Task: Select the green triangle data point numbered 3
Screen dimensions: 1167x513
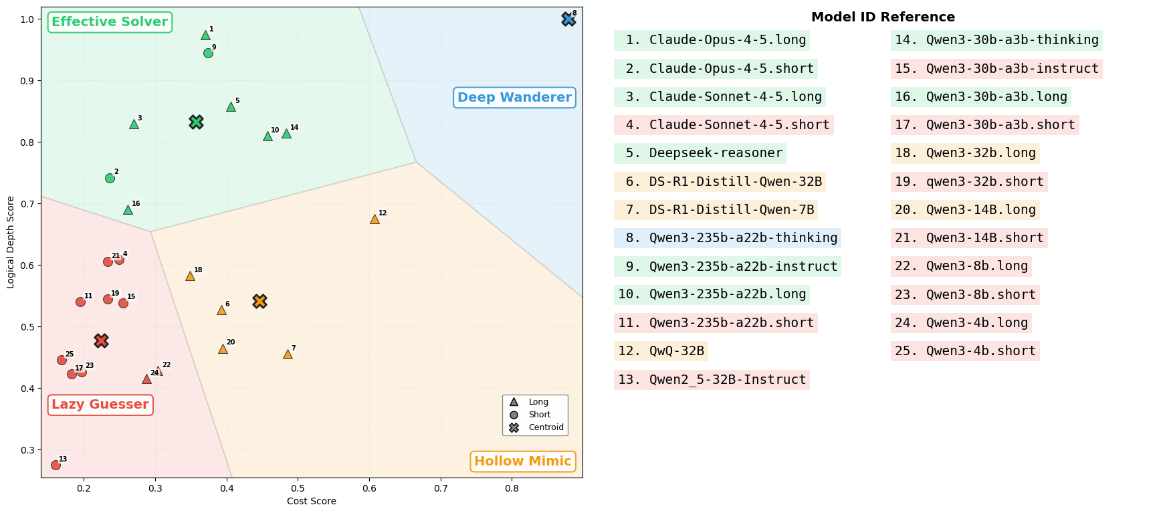Action: tap(134, 124)
